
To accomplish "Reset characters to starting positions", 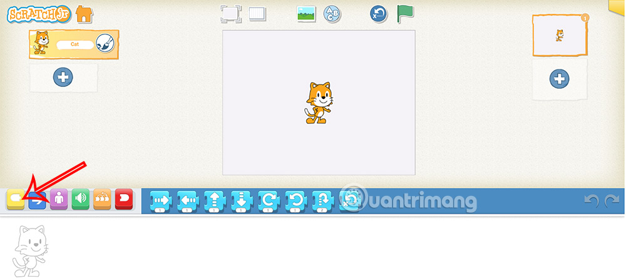I will (x=379, y=14).
